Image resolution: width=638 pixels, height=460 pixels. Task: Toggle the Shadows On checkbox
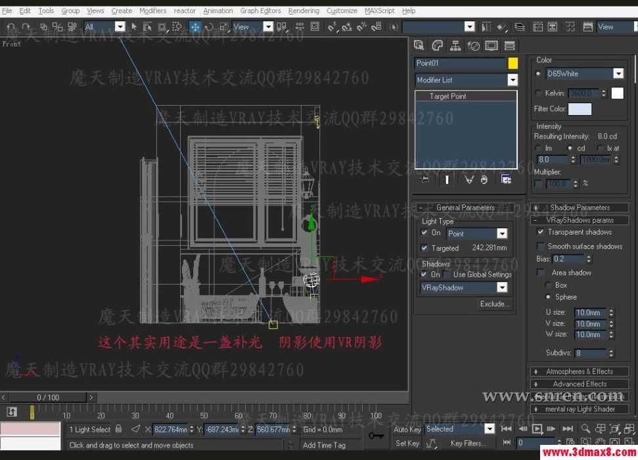tap(424, 275)
